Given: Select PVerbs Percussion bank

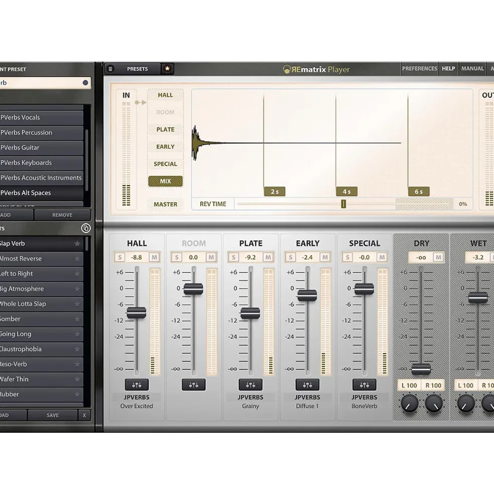Looking at the screenshot, I should [42, 133].
